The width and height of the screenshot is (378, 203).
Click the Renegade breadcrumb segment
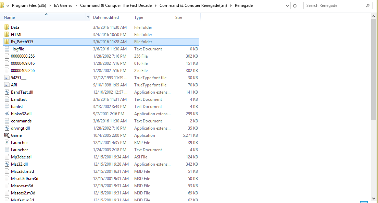click(x=244, y=5)
